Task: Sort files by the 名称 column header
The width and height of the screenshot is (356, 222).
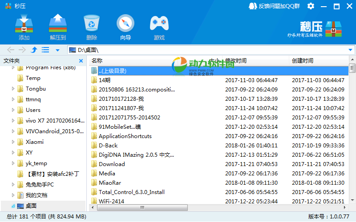Action: (97, 60)
